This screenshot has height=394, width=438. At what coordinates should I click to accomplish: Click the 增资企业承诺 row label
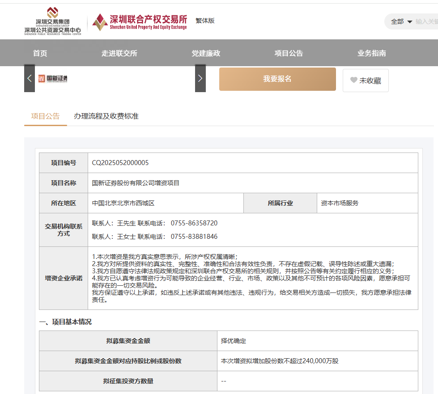click(x=64, y=278)
